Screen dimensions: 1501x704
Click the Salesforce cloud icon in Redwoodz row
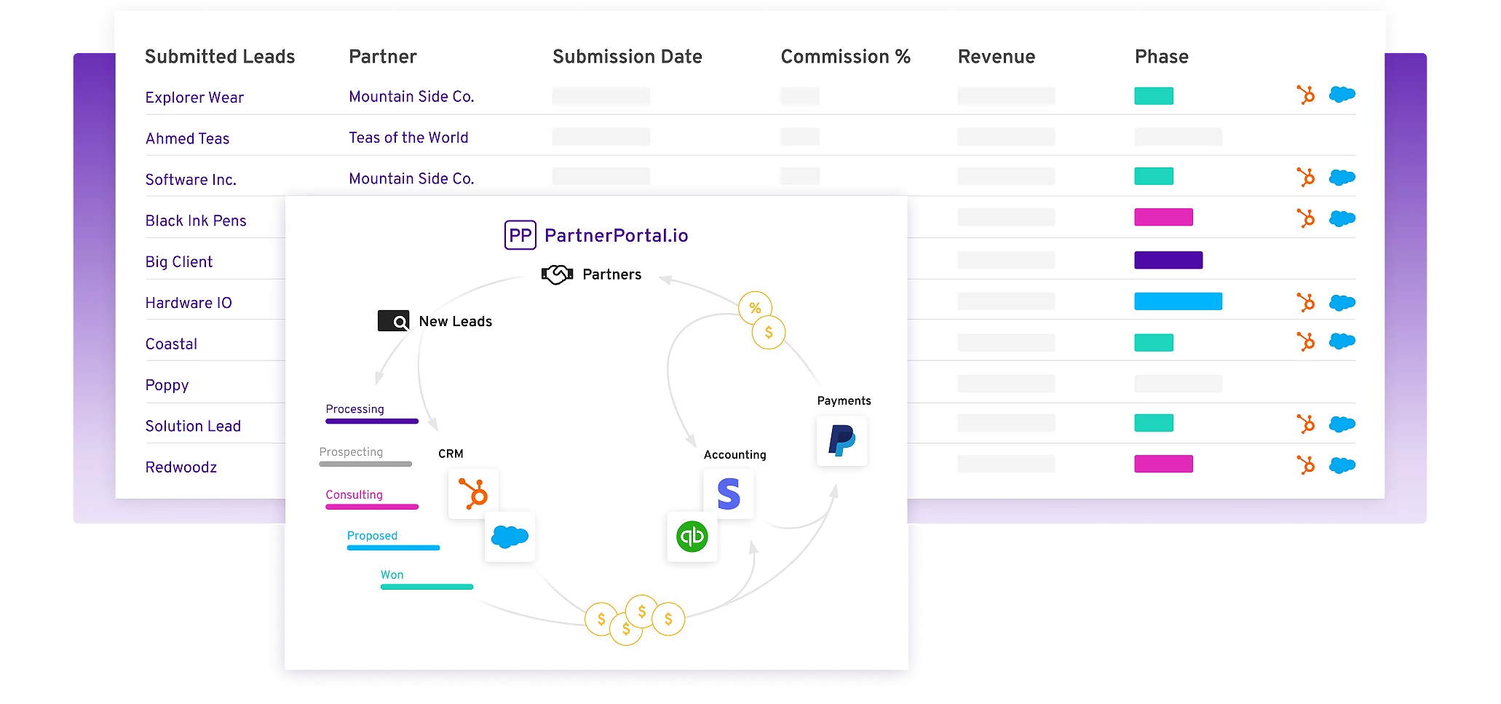point(1342,465)
